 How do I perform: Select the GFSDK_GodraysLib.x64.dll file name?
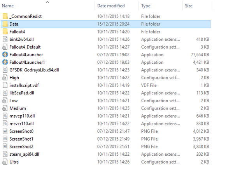[34, 70]
